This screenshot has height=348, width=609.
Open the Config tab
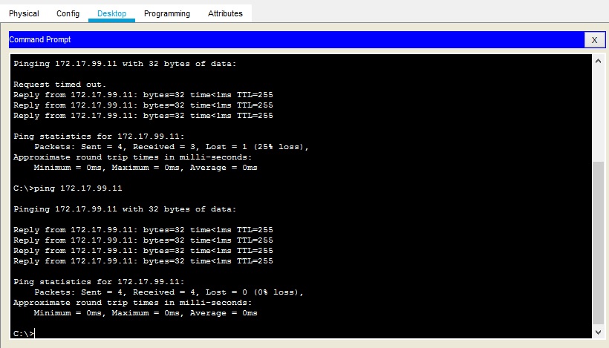68,13
